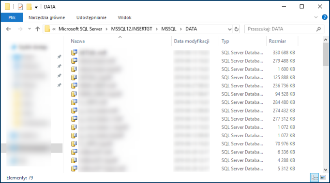Screen dimensions: 330x183
Task: Click the Elementy: 79 status text
Action: click(19, 178)
